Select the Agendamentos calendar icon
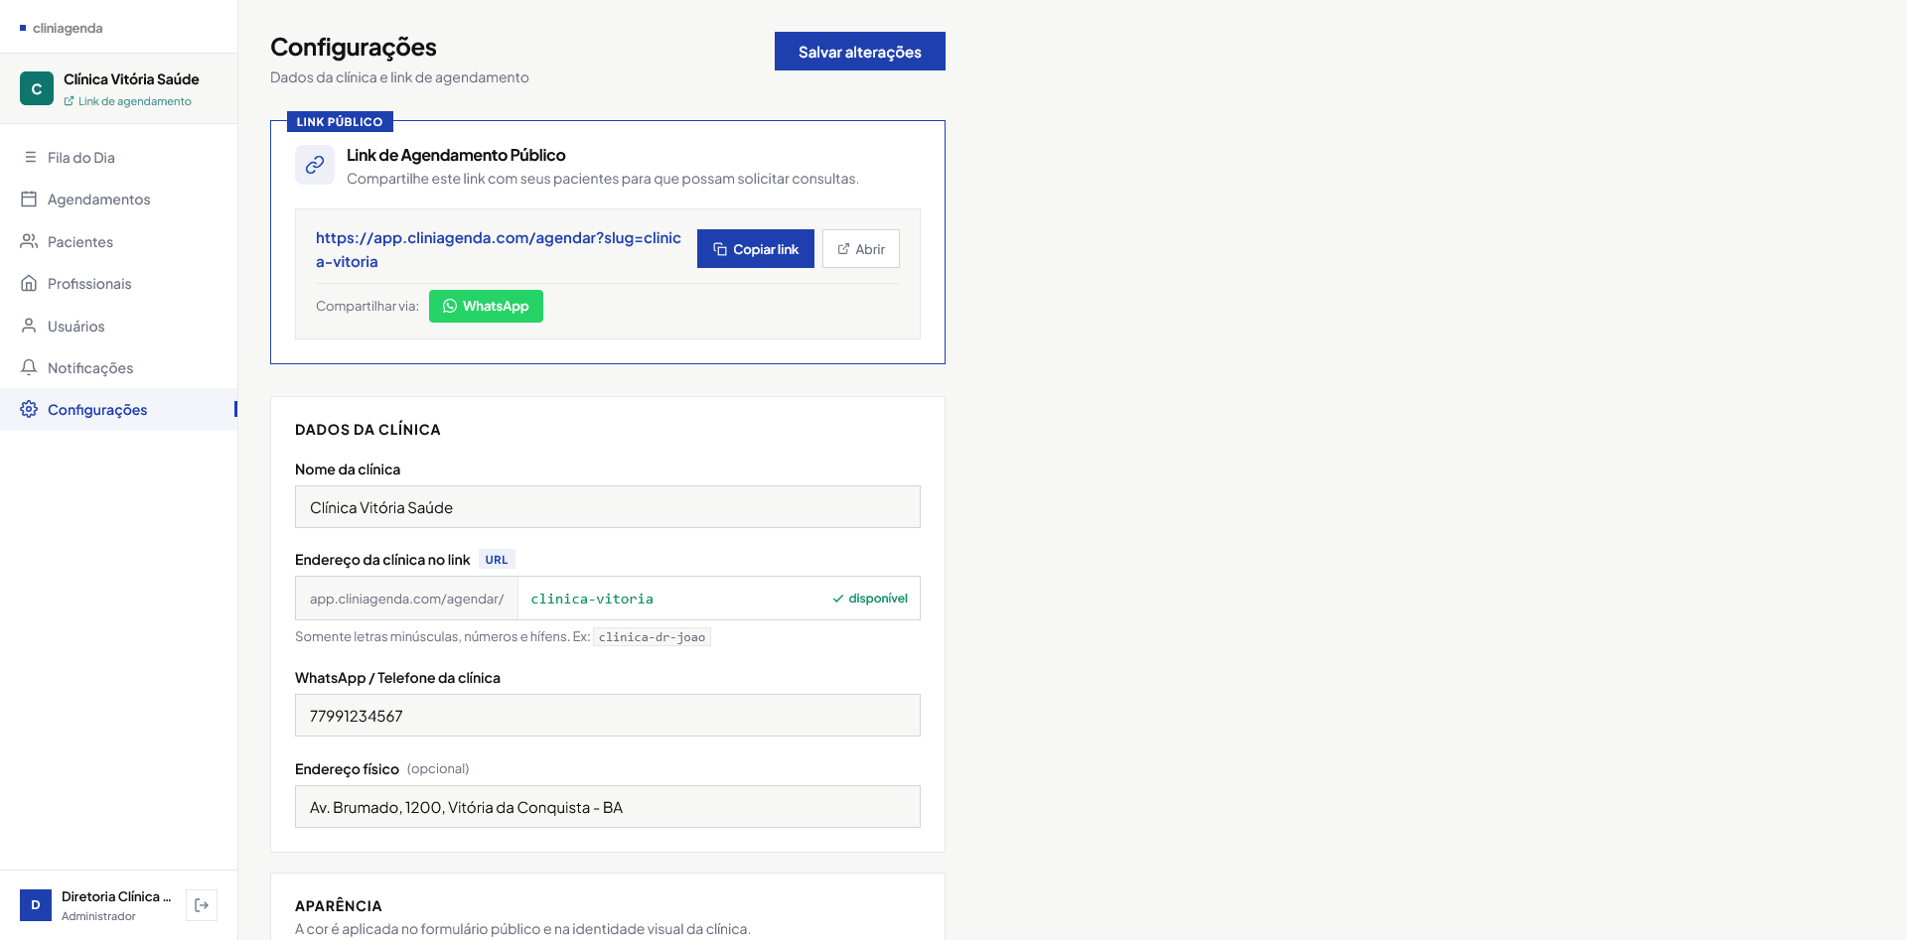The width and height of the screenshot is (1907, 940). (29, 199)
